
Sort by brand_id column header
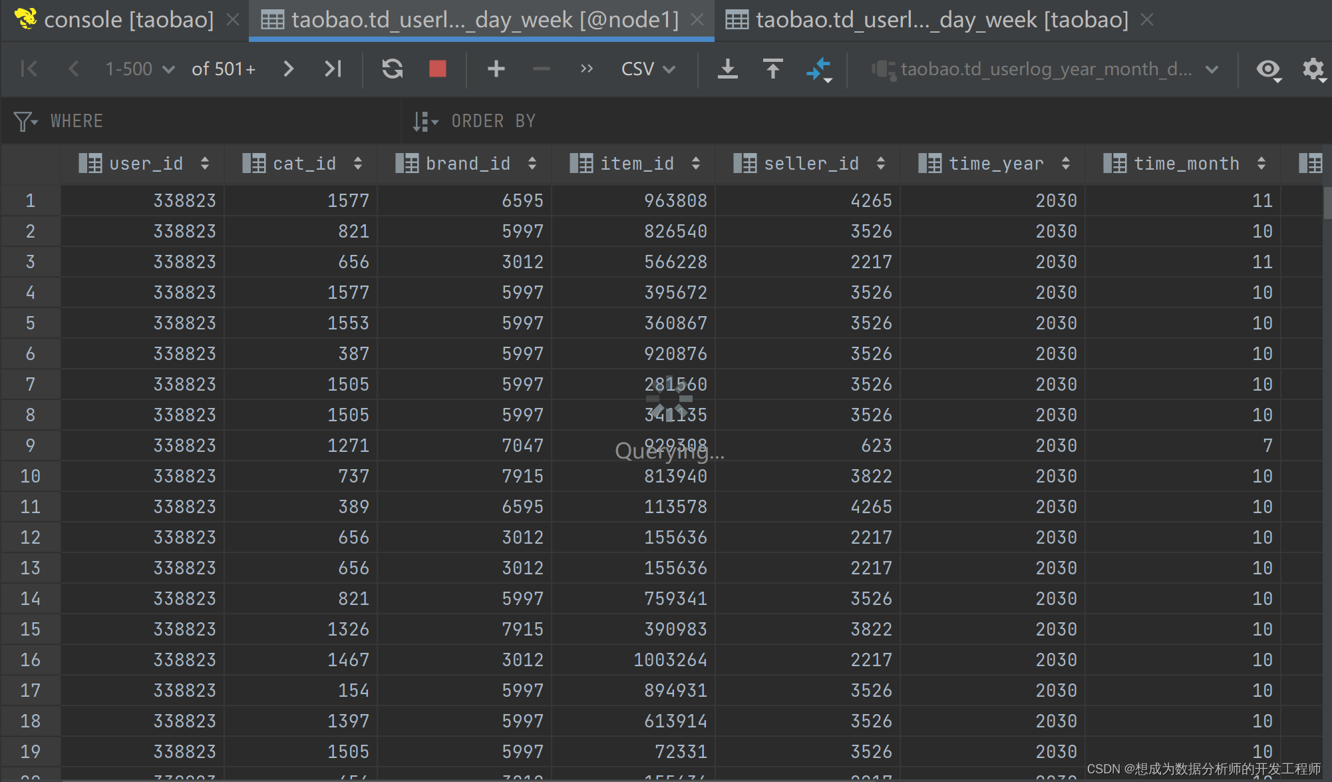(464, 164)
